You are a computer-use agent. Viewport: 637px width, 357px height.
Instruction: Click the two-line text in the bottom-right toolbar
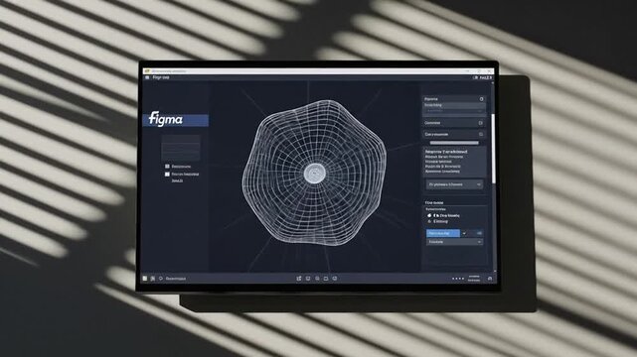click(x=474, y=279)
